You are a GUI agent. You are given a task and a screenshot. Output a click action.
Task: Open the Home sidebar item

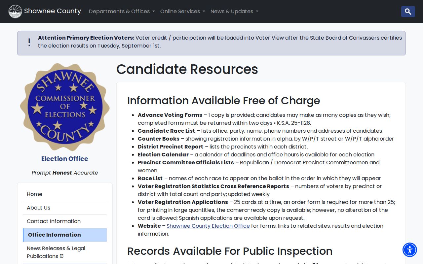tap(65, 194)
